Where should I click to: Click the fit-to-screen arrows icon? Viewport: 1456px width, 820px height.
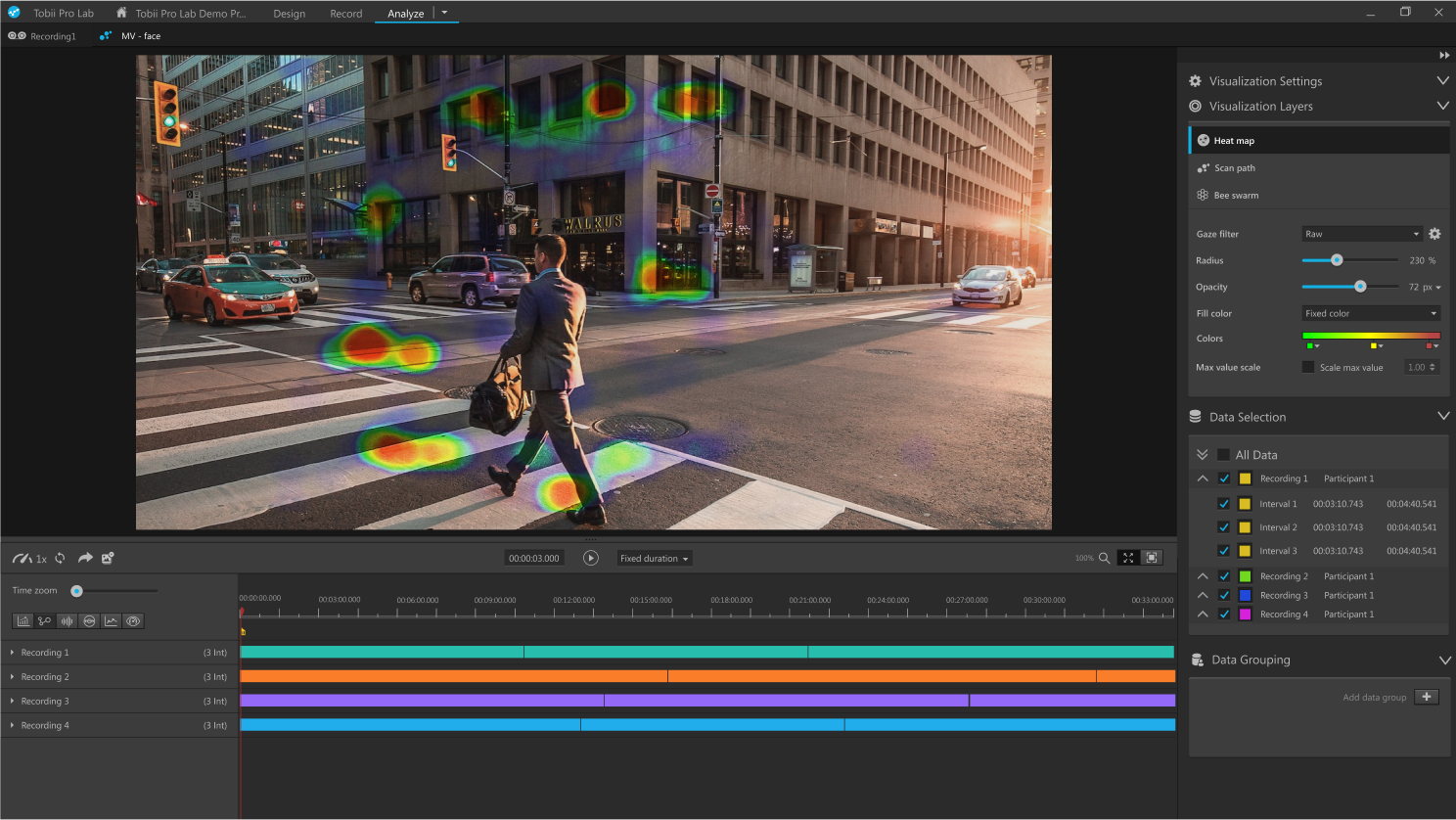(x=1128, y=558)
